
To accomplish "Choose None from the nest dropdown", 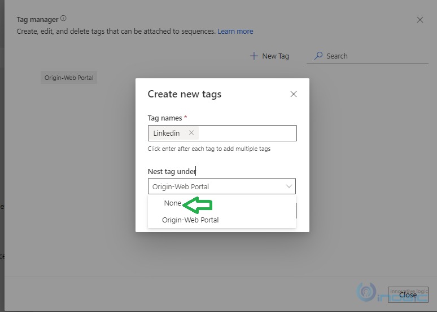I will pyautogui.click(x=173, y=203).
